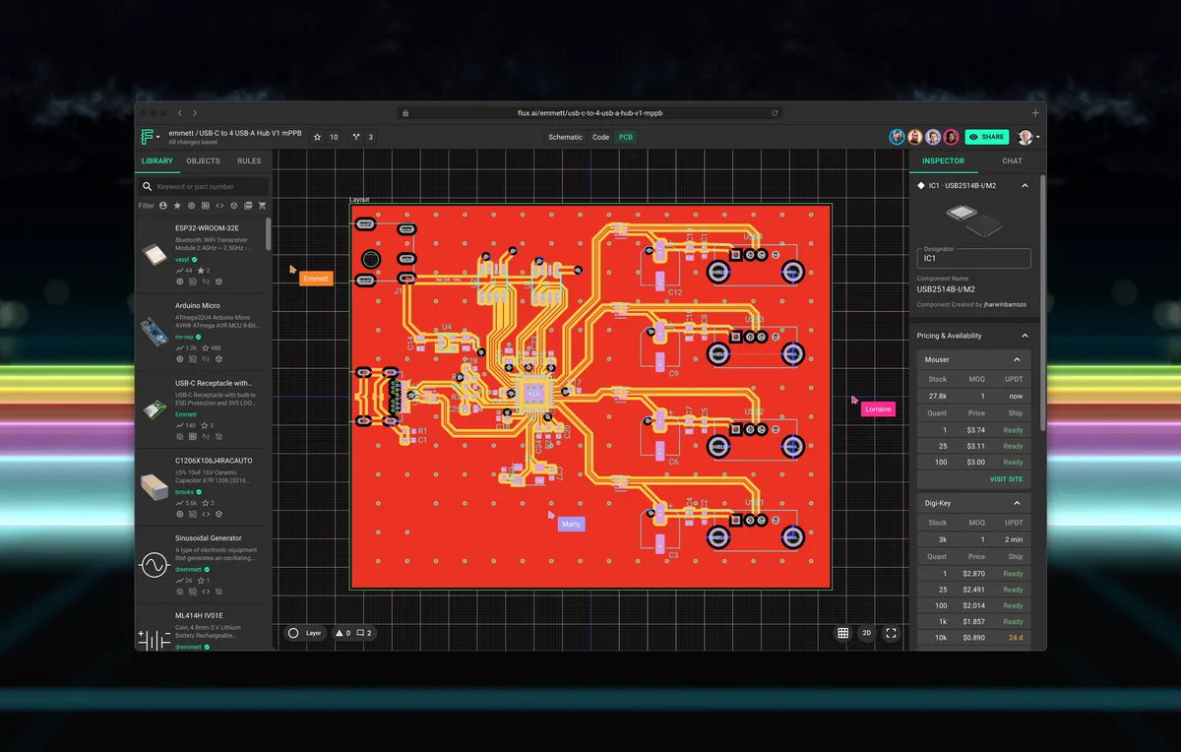
Task: Enter fullscreen with expand icon
Action: pos(891,633)
